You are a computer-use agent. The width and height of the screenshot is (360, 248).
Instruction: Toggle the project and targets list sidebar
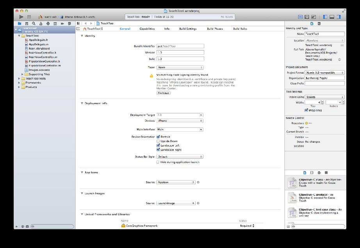click(x=78, y=28)
